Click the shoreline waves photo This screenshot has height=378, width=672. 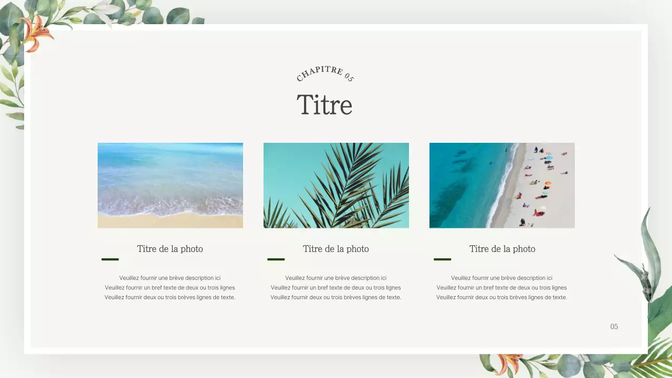(170, 185)
